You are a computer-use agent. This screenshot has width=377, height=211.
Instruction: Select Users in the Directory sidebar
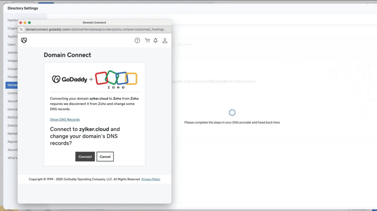tap(12, 44)
